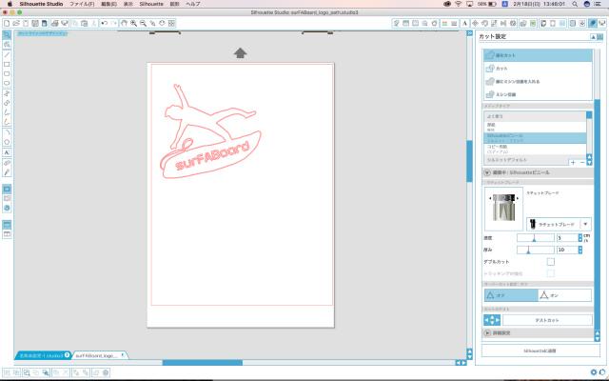Enable the ダブルカット checkbox
Viewport: 609px width, 381px height.
point(550,262)
